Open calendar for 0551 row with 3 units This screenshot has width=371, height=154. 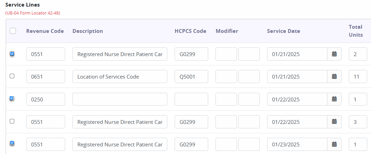click(334, 122)
